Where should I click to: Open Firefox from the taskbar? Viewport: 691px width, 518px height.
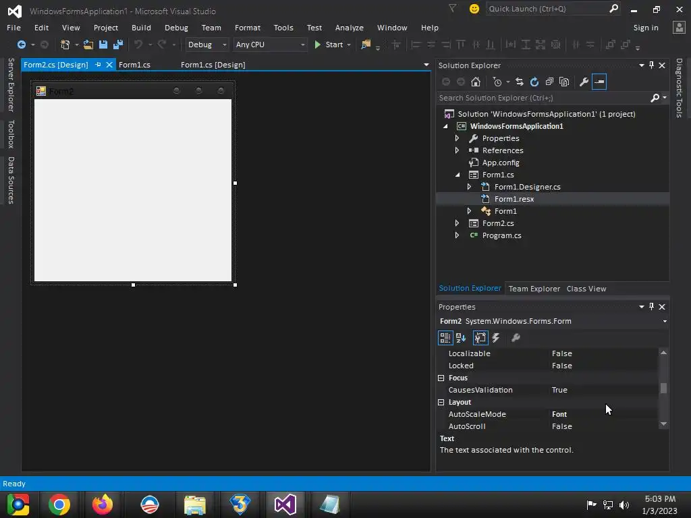(103, 505)
